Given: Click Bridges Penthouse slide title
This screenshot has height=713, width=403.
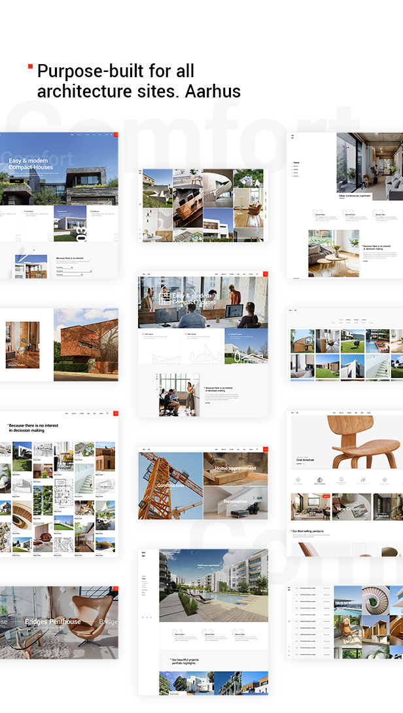Looking at the screenshot, I should tap(53, 621).
